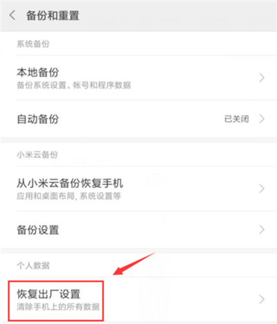Click the chevron beside 备份设置
The height and width of the screenshot is (324, 277).
click(262, 229)
